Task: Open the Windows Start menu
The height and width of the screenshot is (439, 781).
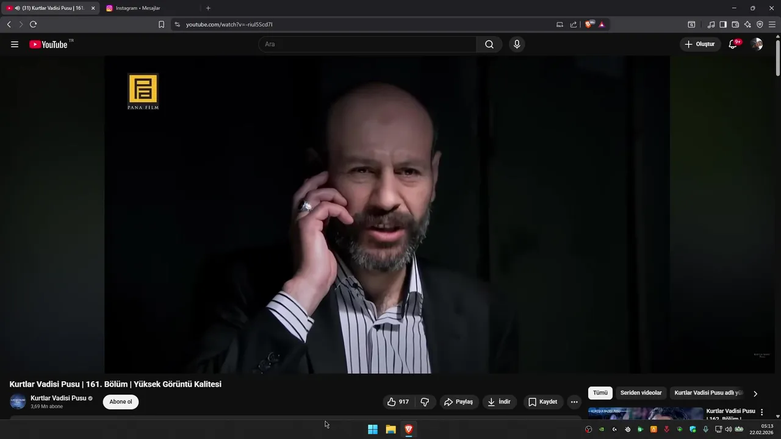Action: (373, 429)
